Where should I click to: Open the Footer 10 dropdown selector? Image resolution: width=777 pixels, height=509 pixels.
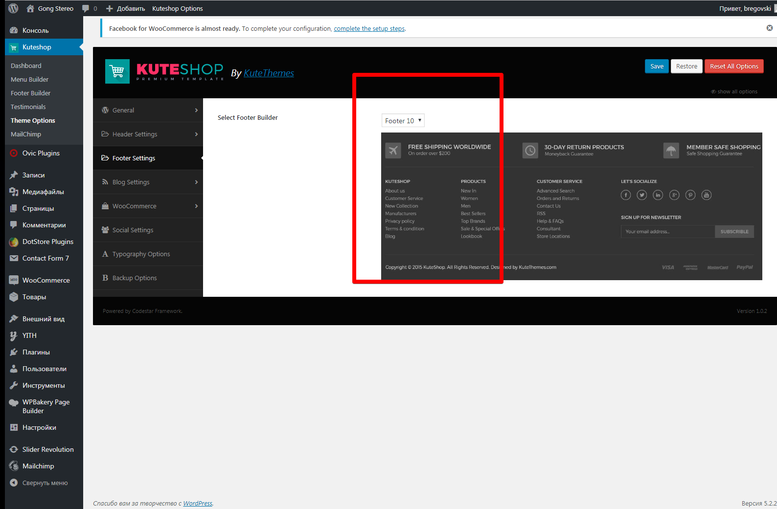click(x=403, y=121)
